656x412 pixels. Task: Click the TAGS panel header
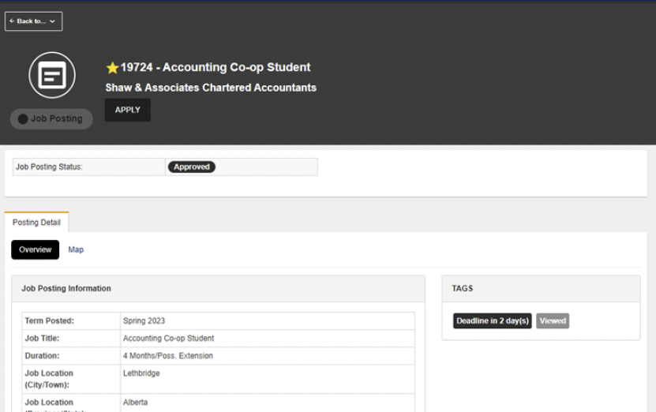point(463,289)
